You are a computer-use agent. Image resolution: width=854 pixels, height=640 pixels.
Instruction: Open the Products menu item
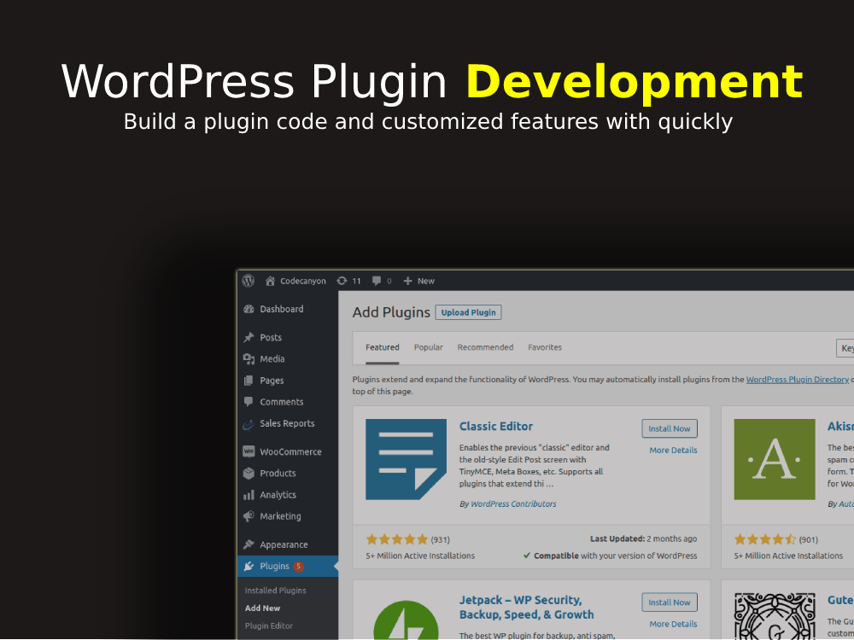pos(278,473)
